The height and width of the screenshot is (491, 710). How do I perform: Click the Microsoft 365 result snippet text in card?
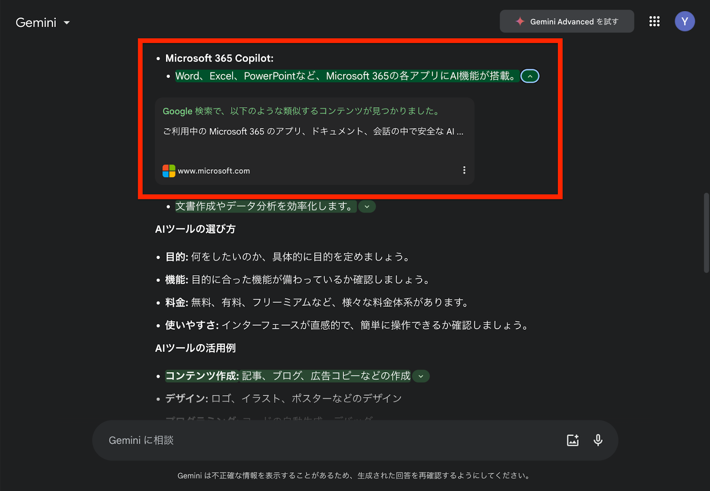click(x=313, y=132)
